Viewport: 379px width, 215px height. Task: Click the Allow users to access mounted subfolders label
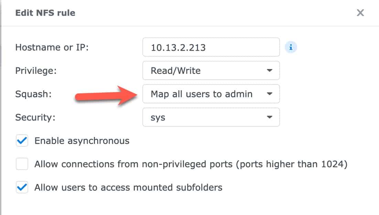(128, 188)
